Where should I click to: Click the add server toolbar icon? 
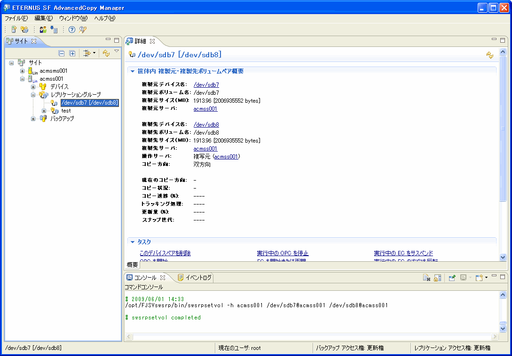click(x=14, y=30)
